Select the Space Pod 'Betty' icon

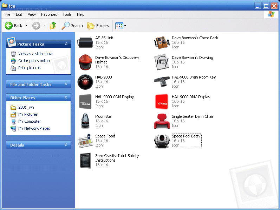(162, 141)
